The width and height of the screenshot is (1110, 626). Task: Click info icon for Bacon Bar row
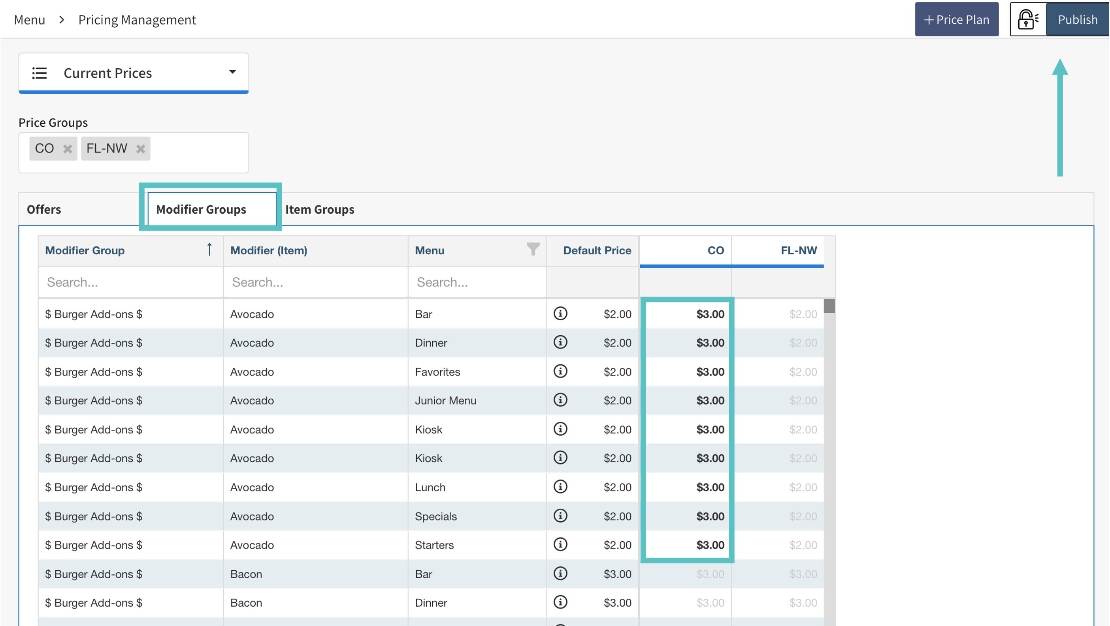pyautogui.click(x=560, y=573)
